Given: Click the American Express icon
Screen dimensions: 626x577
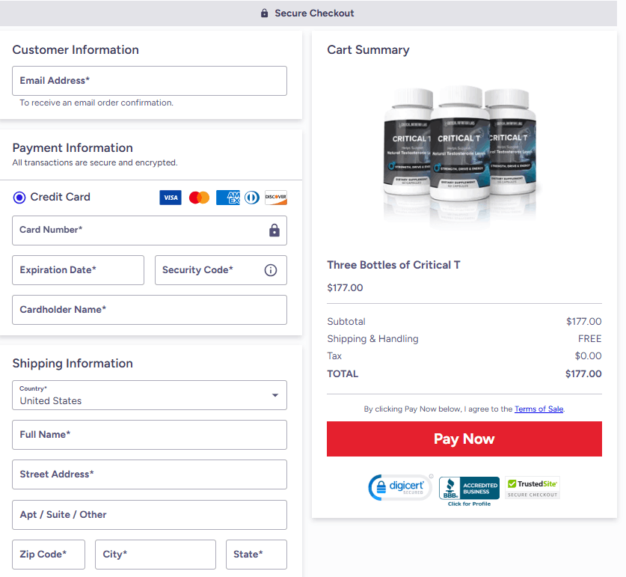Looking at the screenshot, I should point(227,197).
